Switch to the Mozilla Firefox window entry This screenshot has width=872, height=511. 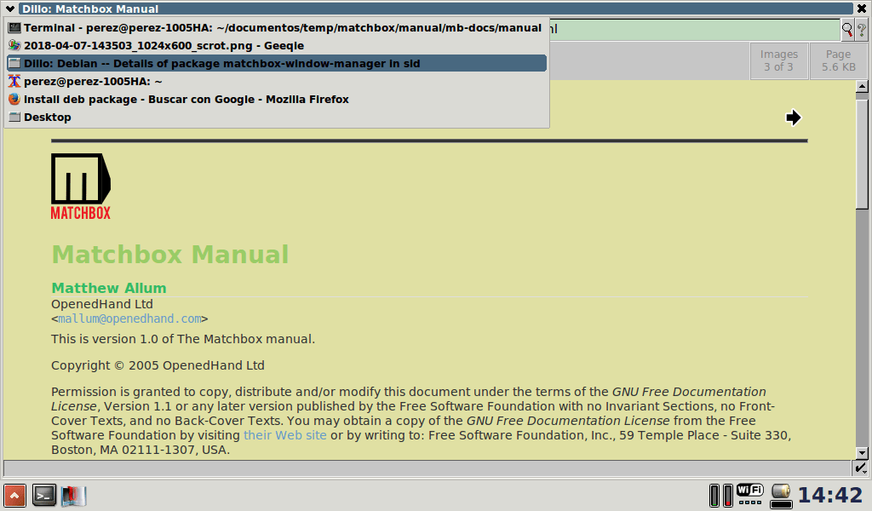pos(186,99)
